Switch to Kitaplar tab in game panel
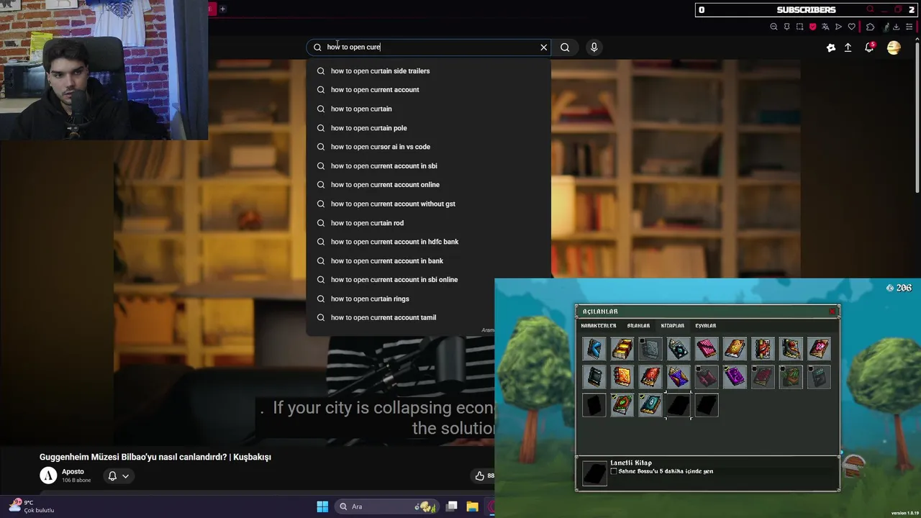 673,326
